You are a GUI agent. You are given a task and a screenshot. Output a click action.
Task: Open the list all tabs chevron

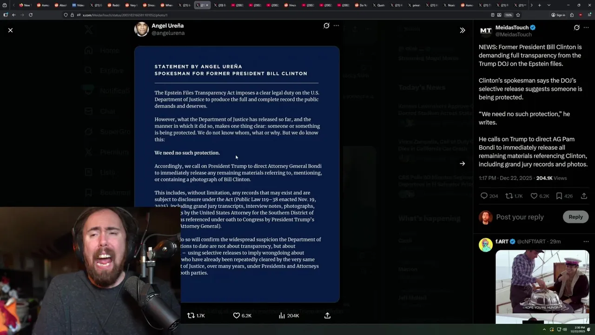(549, 5)
